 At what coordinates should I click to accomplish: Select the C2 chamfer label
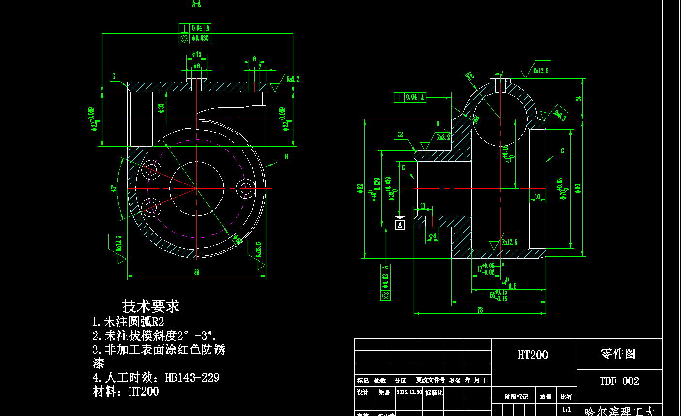(400, 134)
